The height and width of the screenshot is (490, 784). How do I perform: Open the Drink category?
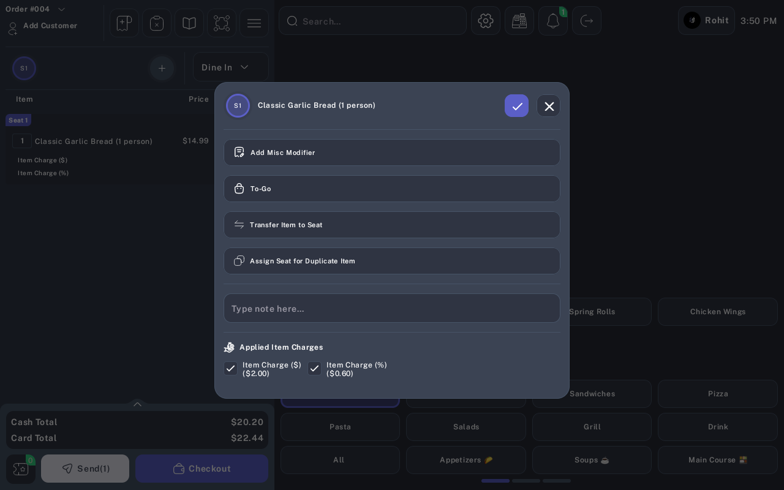(718, 427)
